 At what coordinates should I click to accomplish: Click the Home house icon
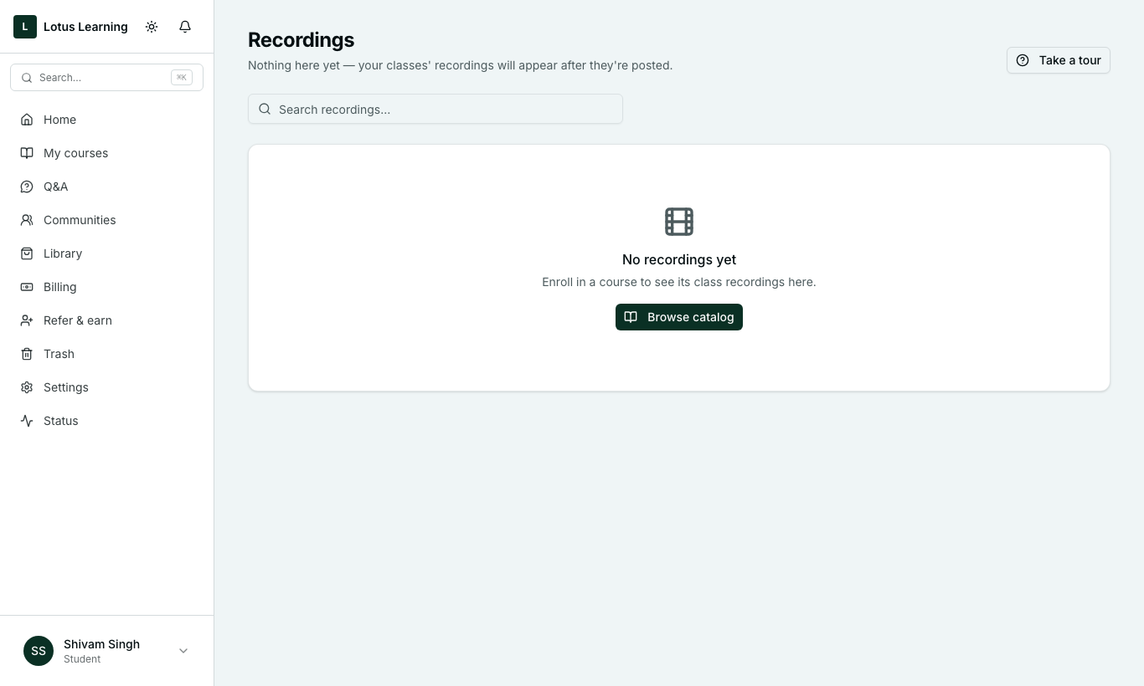point(27,120)
